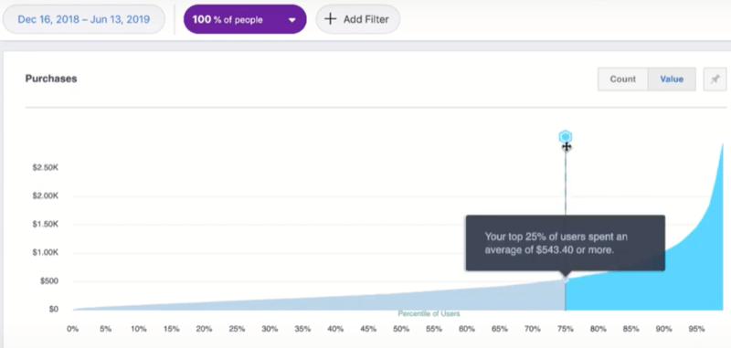Viewport: 731px width, 348px height.
Task: Click the $1.50K y-axis label
Action: (45, 225)
